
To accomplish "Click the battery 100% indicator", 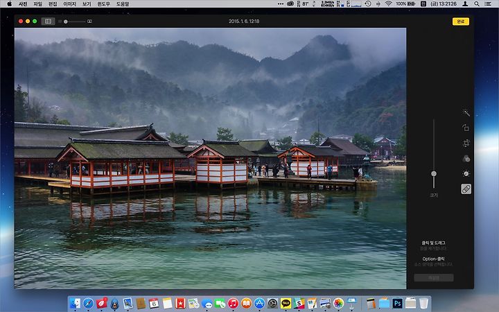I will [x=405, y=4].
